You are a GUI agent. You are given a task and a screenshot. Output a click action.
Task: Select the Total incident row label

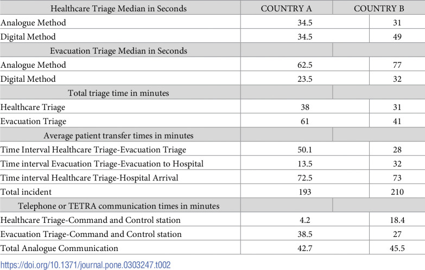(26, 192)
